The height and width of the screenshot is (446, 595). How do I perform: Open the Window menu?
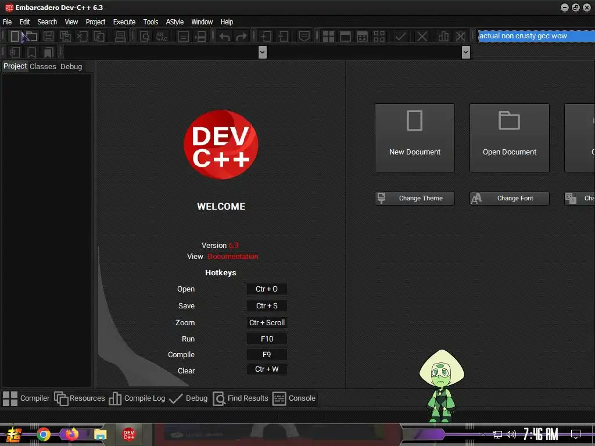(x=202, y=22)
